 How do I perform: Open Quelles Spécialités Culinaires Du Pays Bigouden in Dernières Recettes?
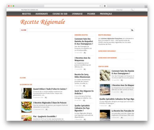coord(82,108)
